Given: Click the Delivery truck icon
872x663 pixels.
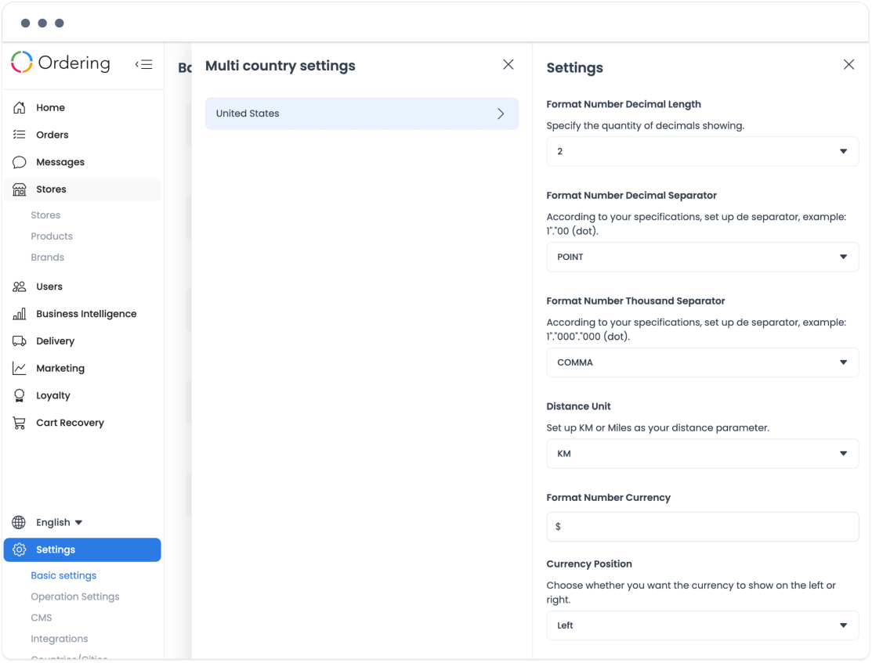Looking at the screenshot, I should [x=20, y=341].
